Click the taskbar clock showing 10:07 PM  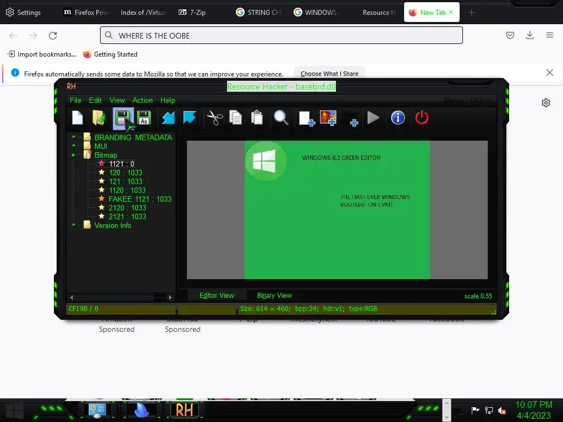[533, 410]
